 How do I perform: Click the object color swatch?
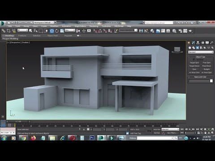(x=211, y=81)
